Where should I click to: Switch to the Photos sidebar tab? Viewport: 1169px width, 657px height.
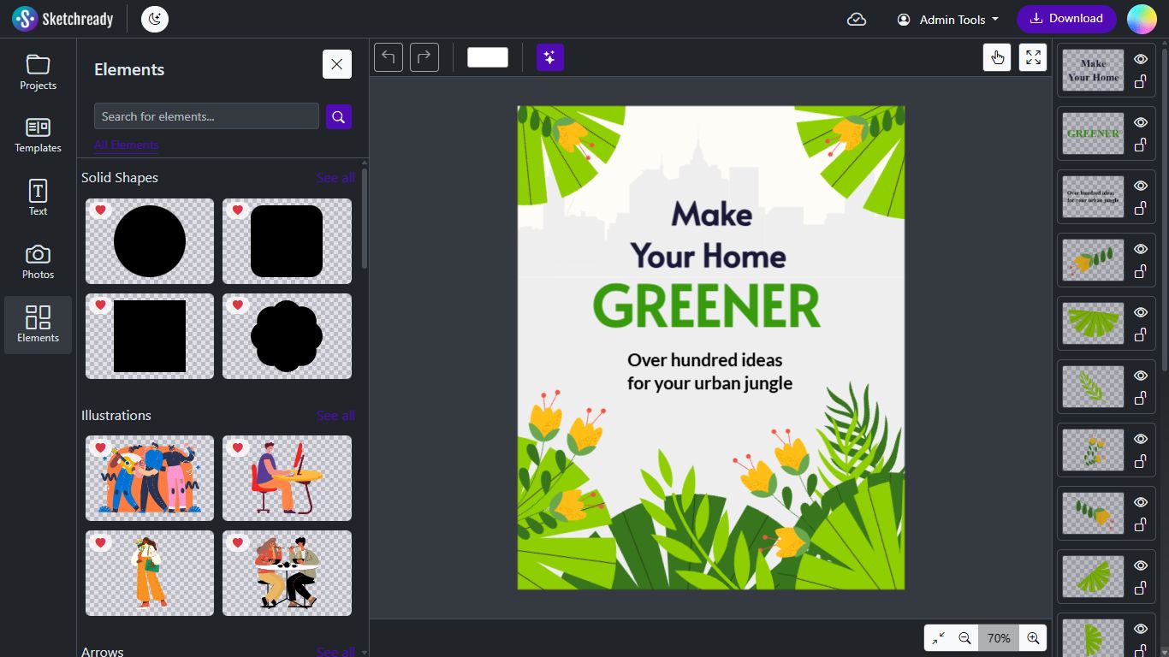tap(39, 262)
